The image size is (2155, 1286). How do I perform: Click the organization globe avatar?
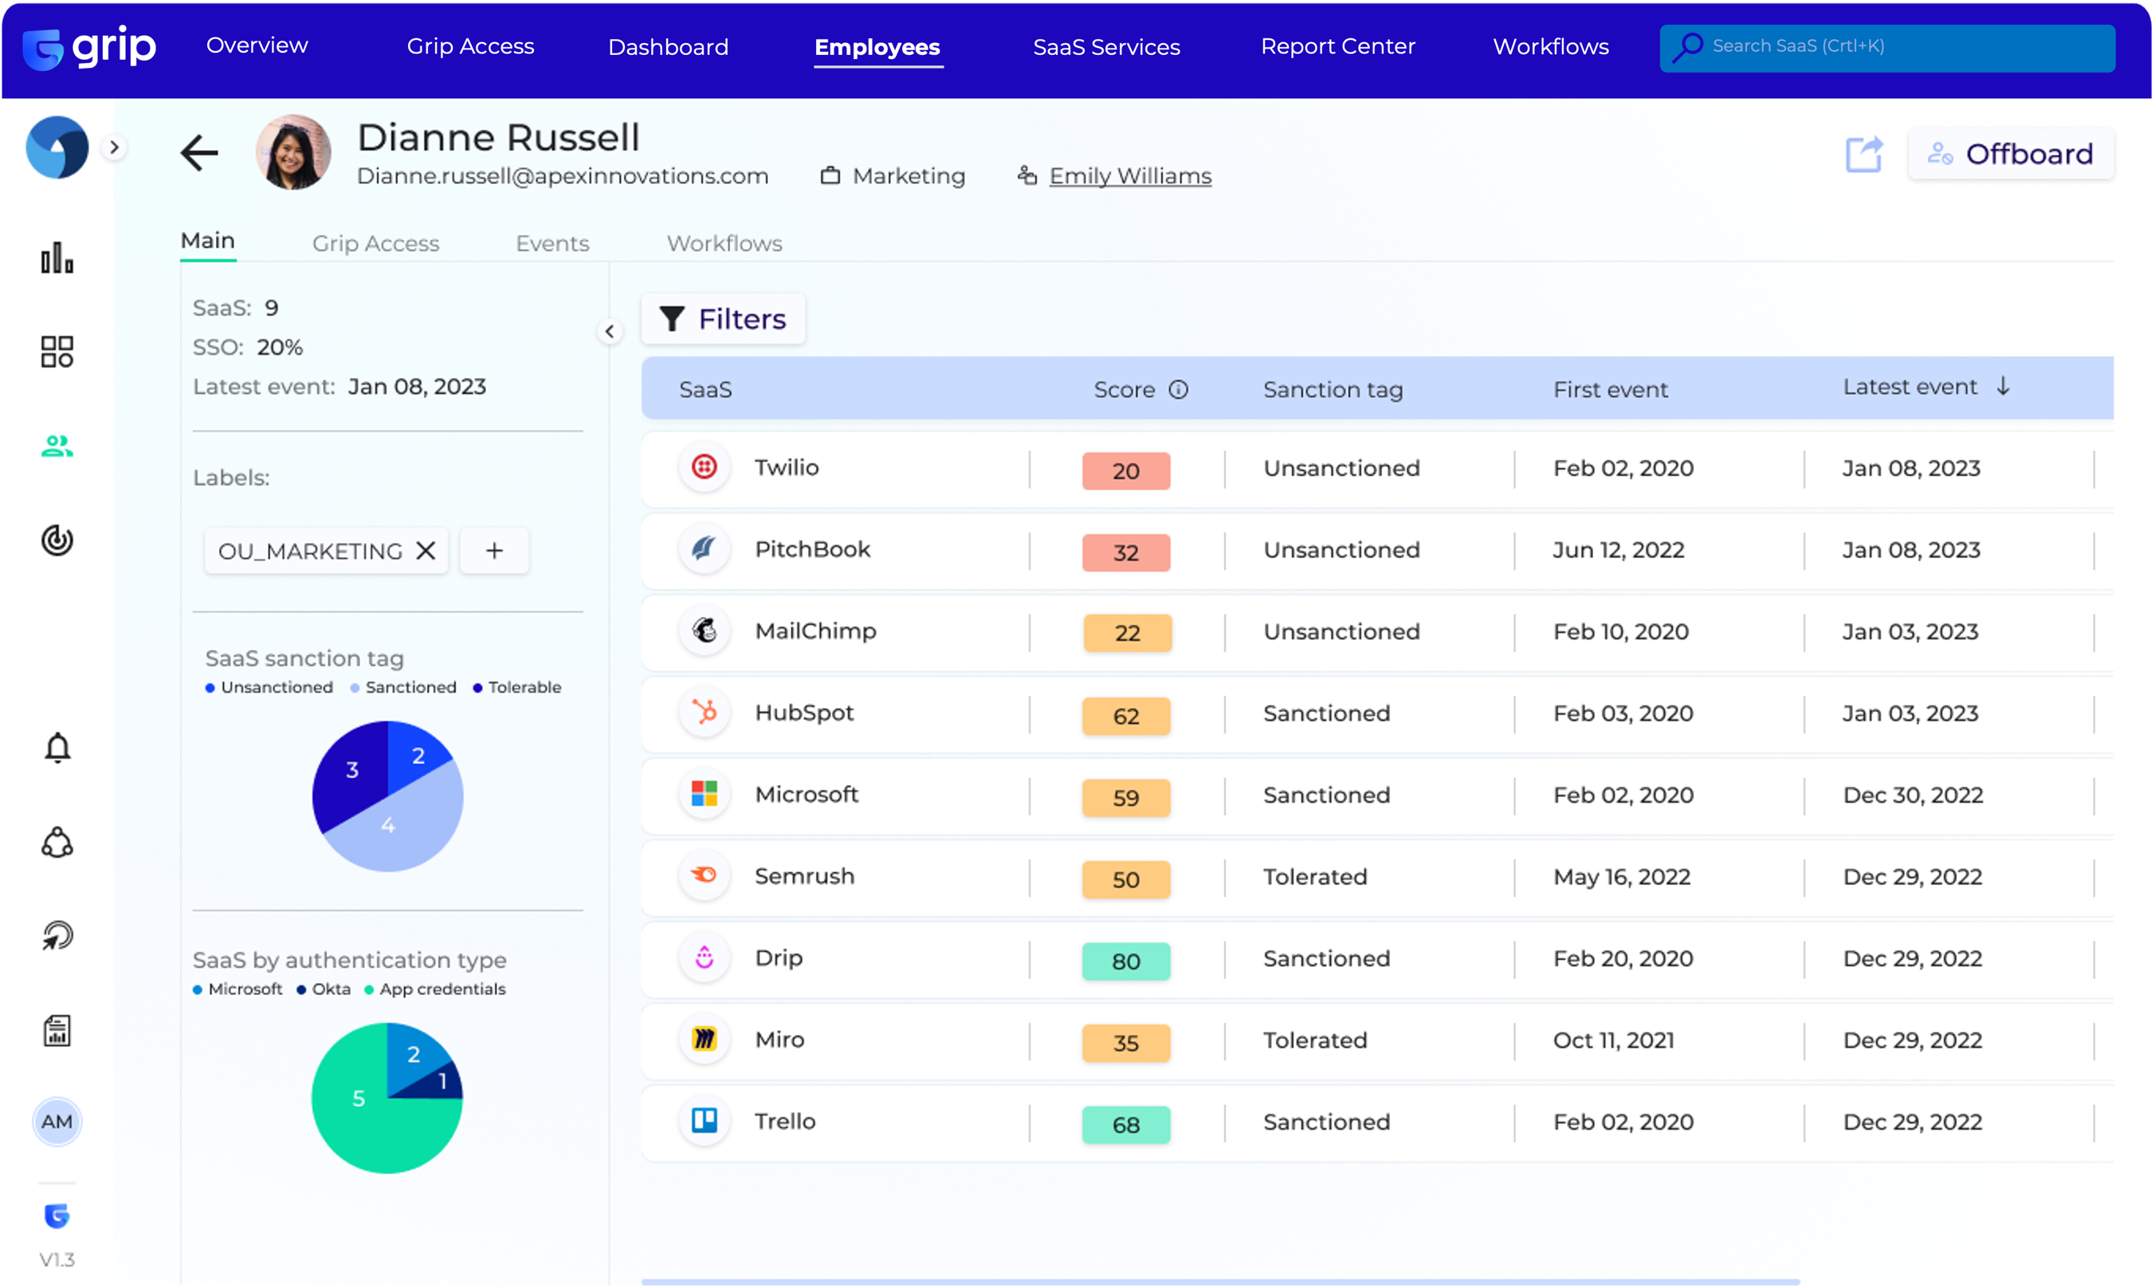tap(57, 147)
